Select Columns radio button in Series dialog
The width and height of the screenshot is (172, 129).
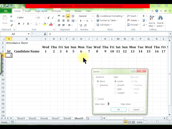tap(98, 85)
